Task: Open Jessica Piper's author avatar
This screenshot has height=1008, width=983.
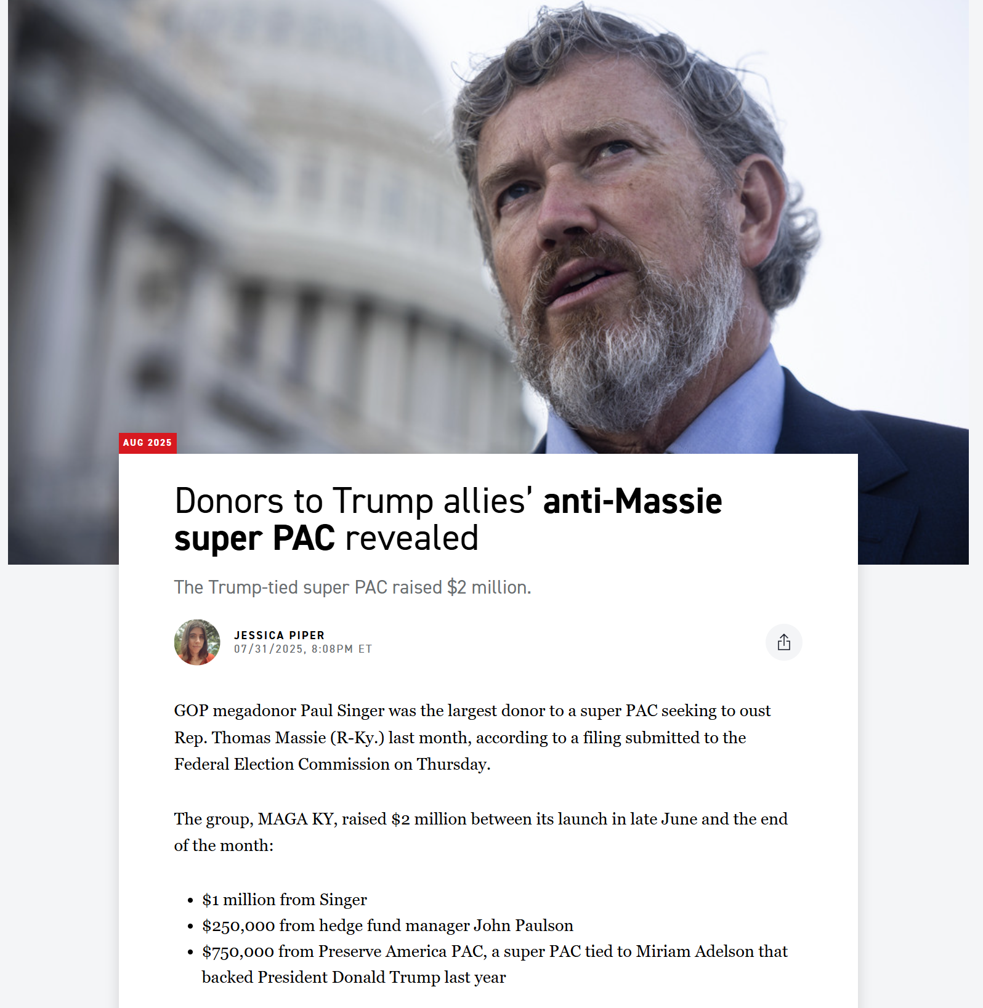Action: point(197,642)
